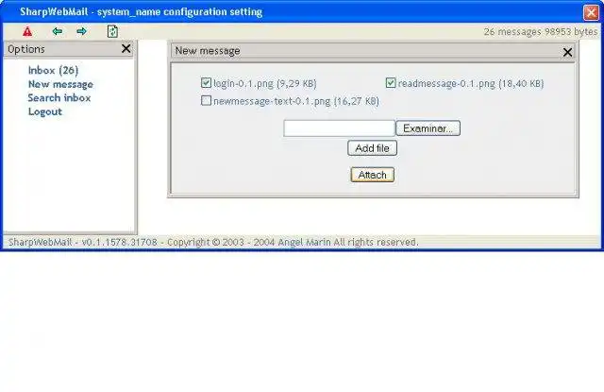604x392 pixels.
Task: Focus the file path input field
Action: tap(340, 128)
